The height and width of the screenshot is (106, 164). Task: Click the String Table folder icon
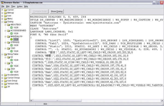pyautogui.click(x=5, y=54)
